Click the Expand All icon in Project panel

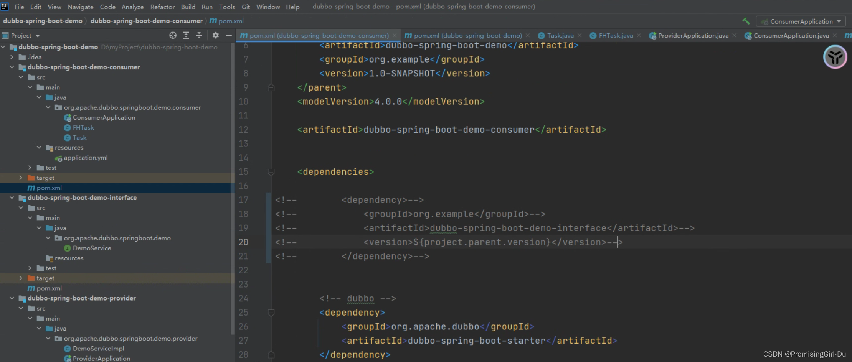[x=186, y=35]
